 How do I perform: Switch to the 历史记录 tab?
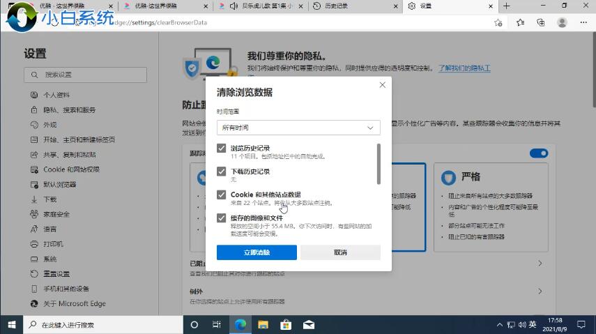coord(351,6)
